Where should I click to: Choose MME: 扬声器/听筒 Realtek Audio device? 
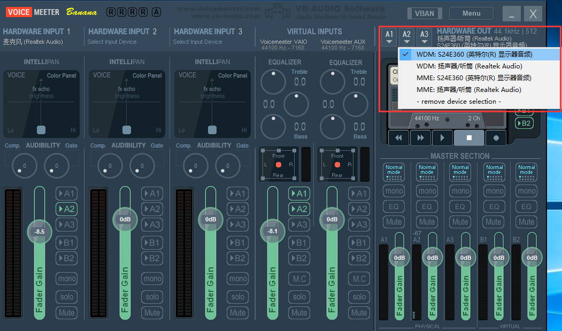click(479, 90)
